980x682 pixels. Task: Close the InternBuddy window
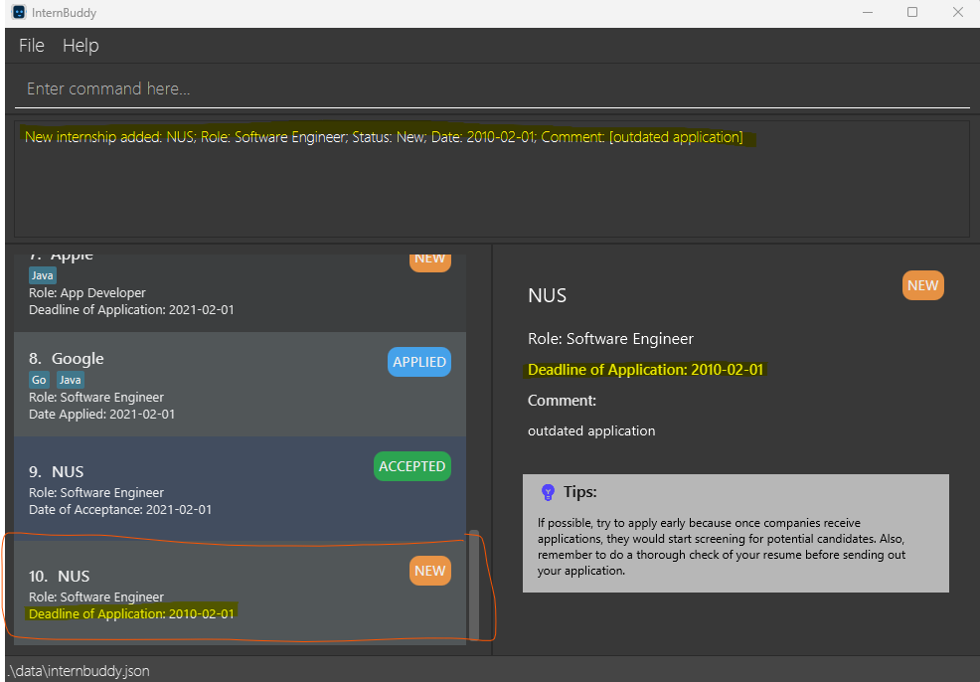coord(957,13)
